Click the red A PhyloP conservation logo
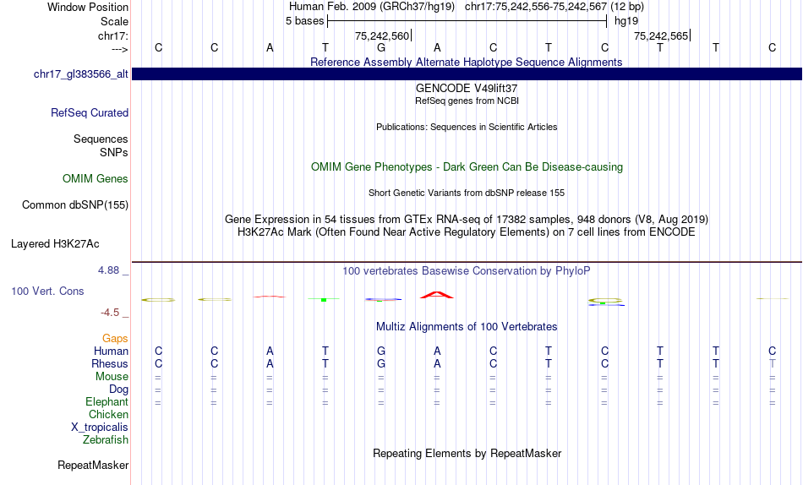This screenshot has height=485, width=803. point(437,295)
